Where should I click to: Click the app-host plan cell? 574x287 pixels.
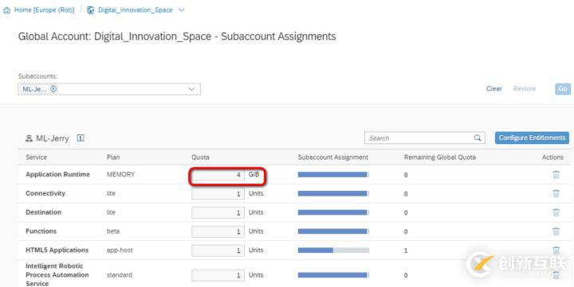[120, 250]
